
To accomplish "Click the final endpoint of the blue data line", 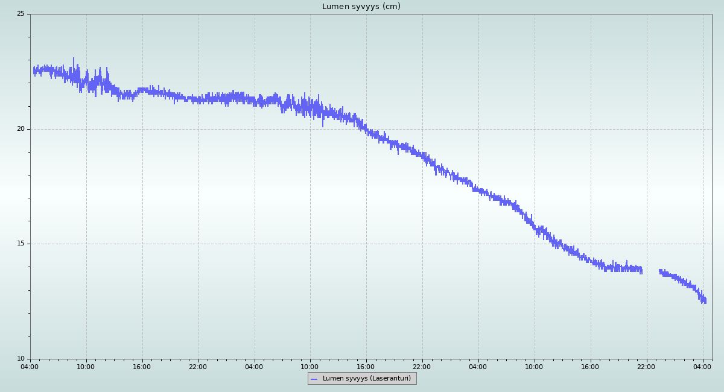I will pos(705,300).
